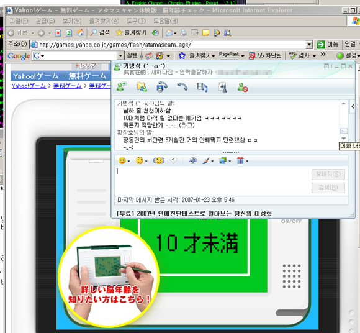Click the IE stop button
The height and width of the screenshot is (333, 360).
58,33
